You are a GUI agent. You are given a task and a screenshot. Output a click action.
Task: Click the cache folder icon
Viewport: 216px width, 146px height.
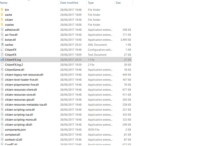pos(2,14)
